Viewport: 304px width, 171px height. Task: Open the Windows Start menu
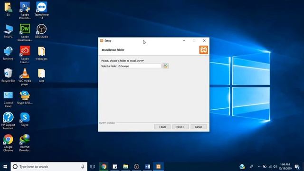[x=5, y=167]
